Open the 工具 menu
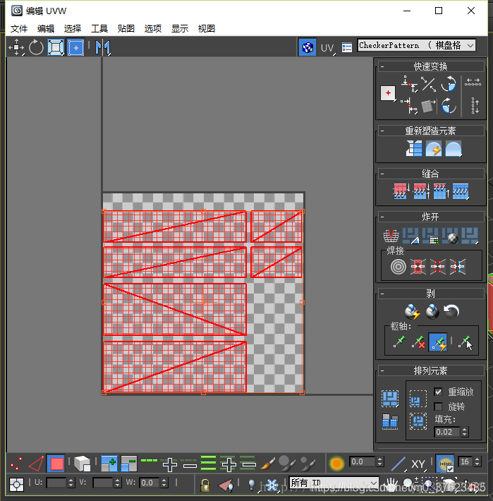 click(x=99, y=29)
